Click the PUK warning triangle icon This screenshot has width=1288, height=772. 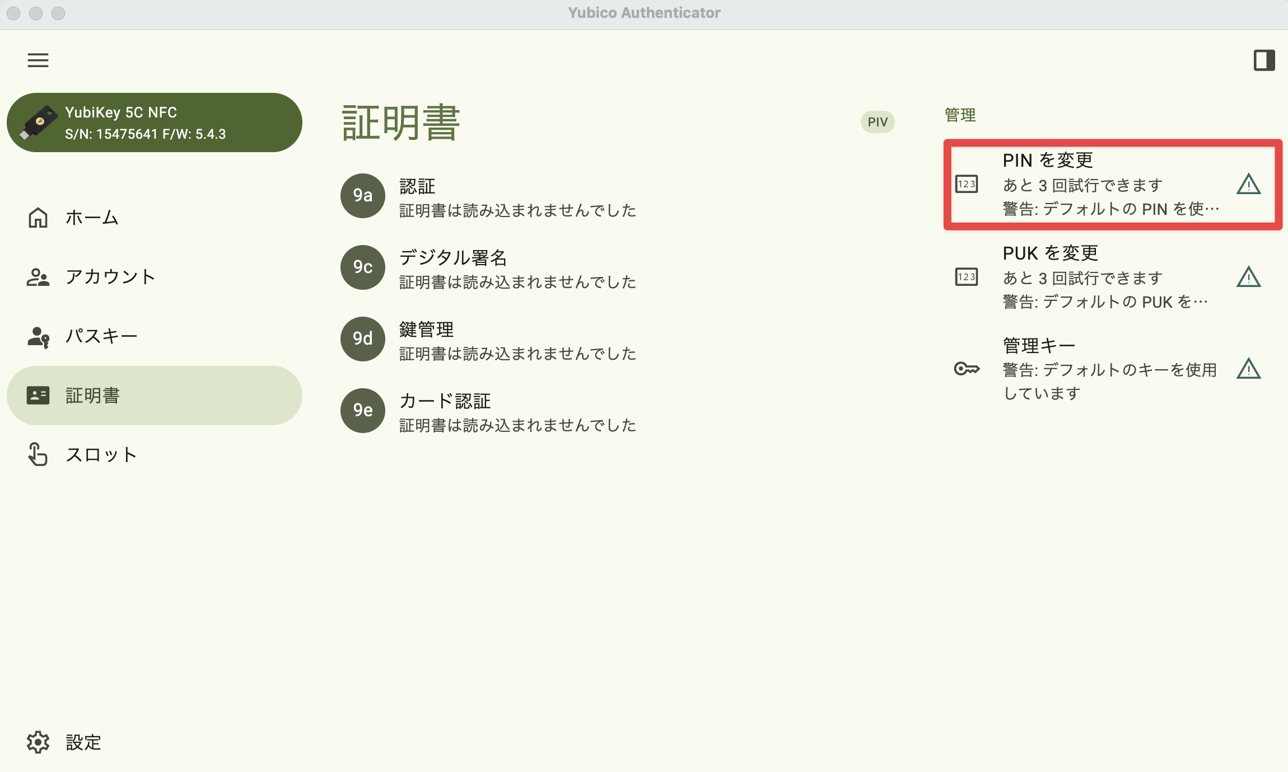point(1248,277)
